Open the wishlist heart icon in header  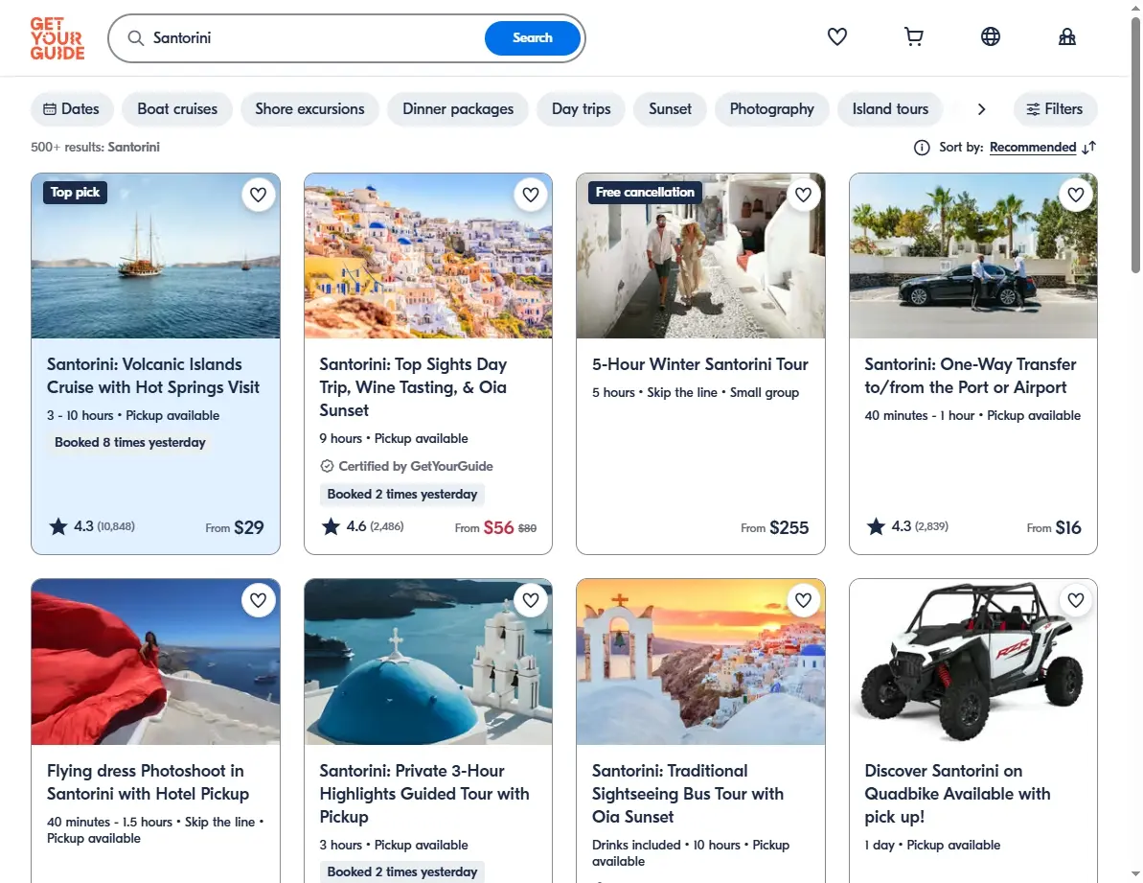pos(836,36)
